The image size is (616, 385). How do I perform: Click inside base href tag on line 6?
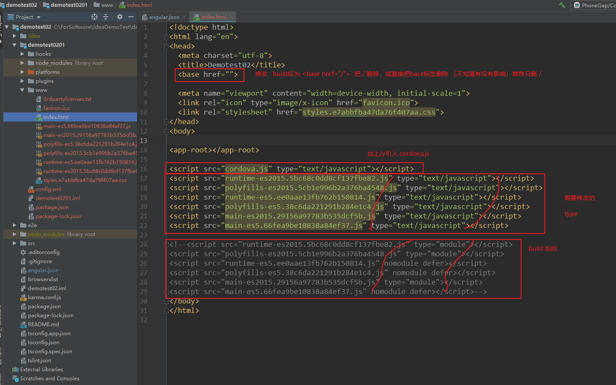[x=208, y=74]
